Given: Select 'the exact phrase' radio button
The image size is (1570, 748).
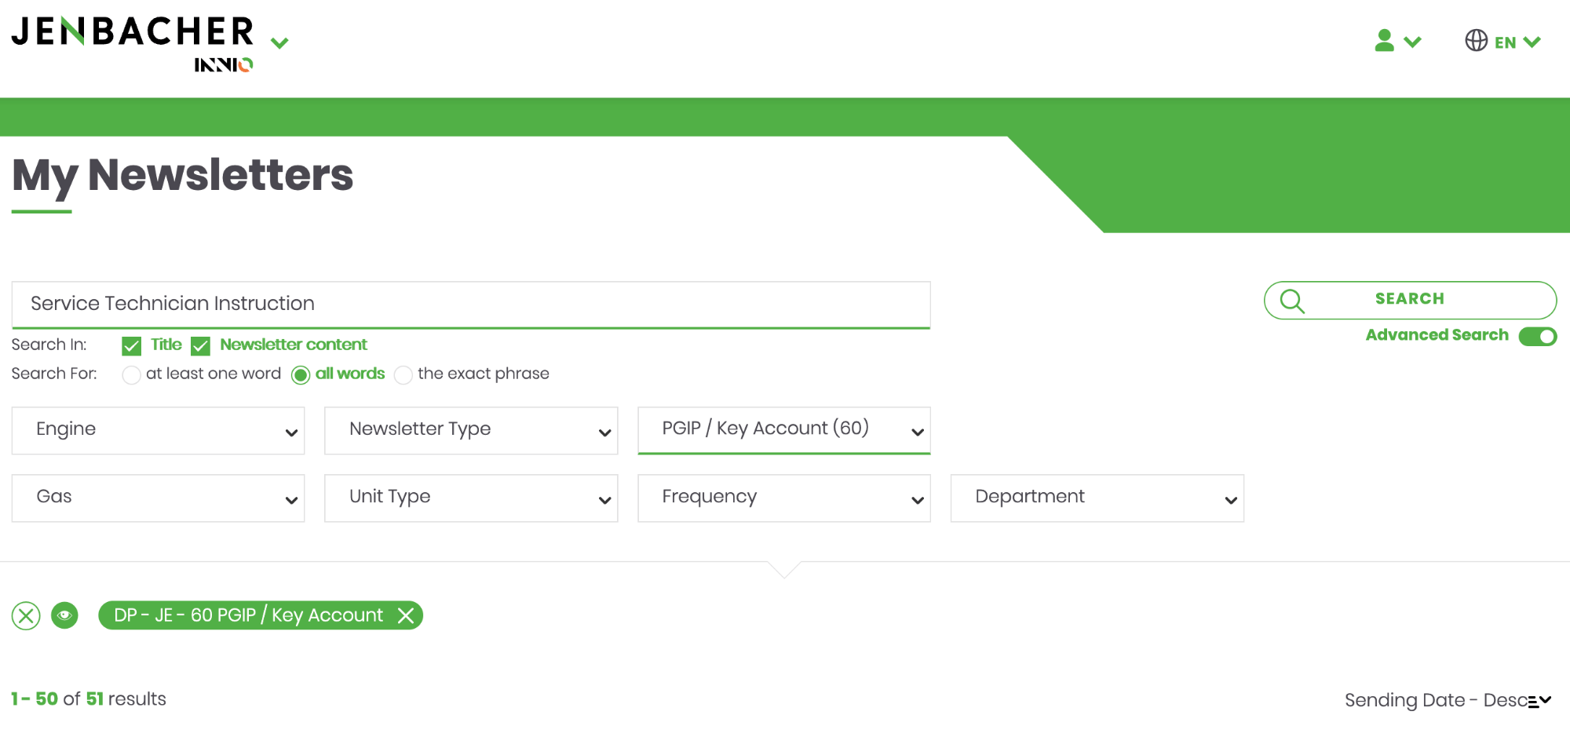Looking at the screenshot, I should click(x=403, y=375).
